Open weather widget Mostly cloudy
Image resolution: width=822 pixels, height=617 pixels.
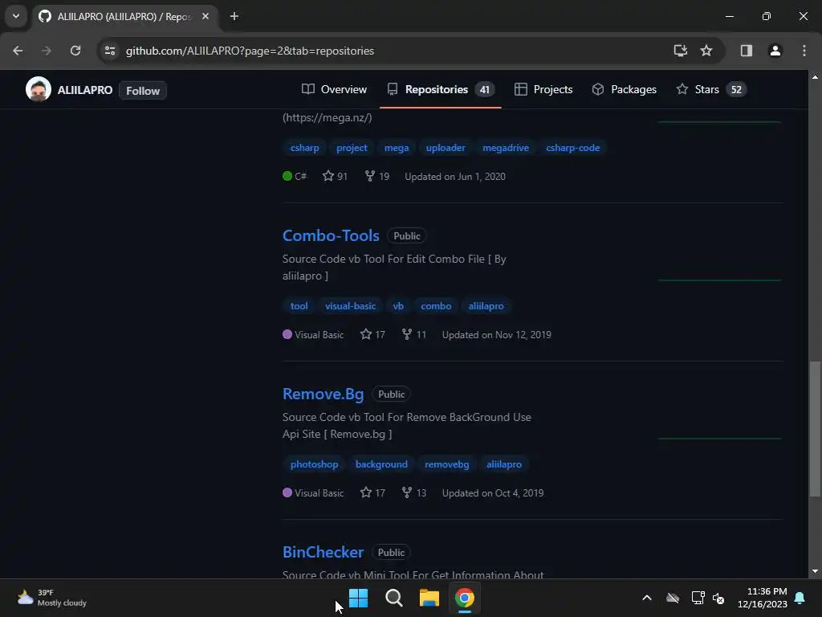point(52,598)
